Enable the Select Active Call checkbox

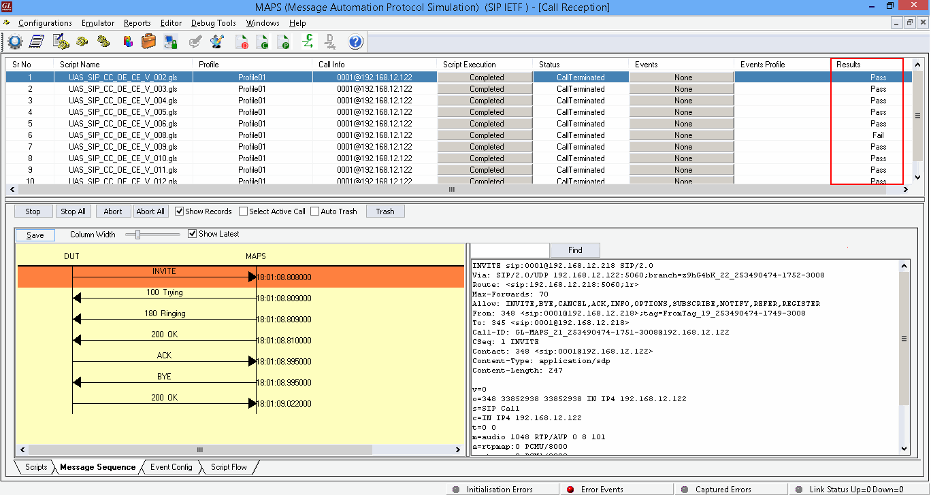point(244,211)
